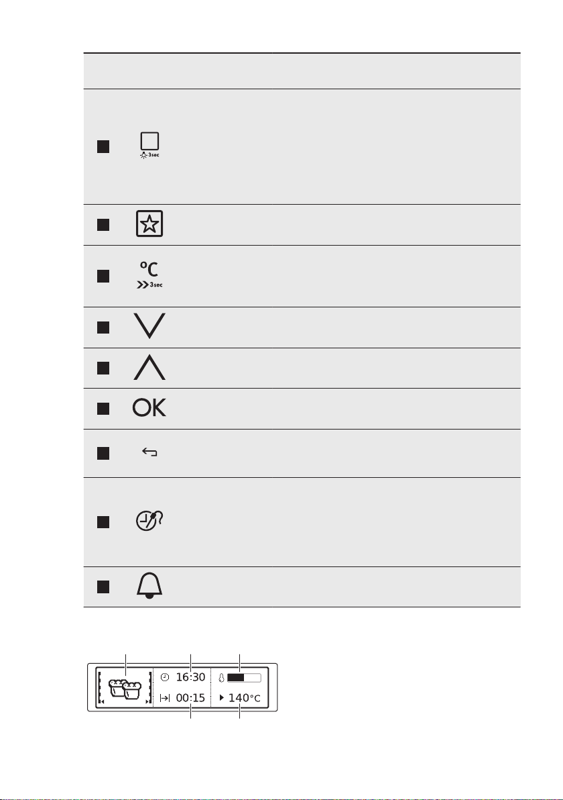Click the °C temperature fast heat-up icon
563x800 pixels.
click(149, 275)
